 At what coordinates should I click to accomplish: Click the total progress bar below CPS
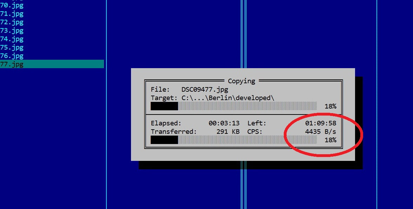[234, 140]
